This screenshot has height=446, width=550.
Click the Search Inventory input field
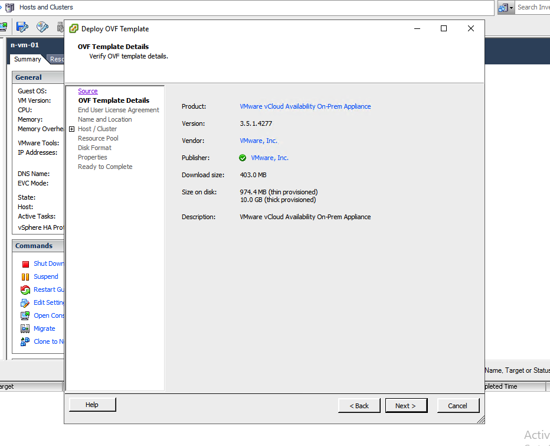[532, 7]
